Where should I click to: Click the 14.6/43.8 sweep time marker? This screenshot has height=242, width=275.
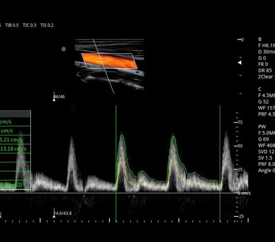pos(62,214)
